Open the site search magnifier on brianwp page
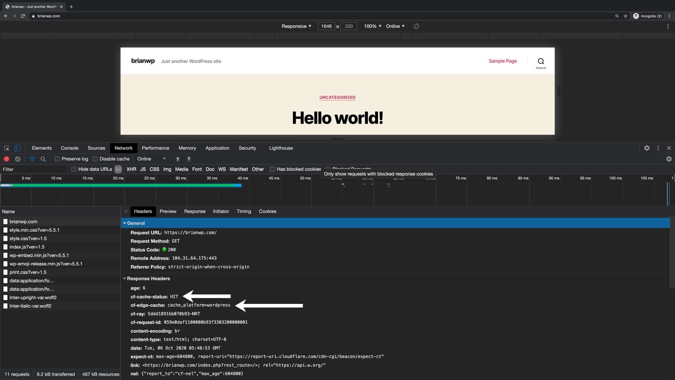Screen dimensions: 675x380 [540, 61]
